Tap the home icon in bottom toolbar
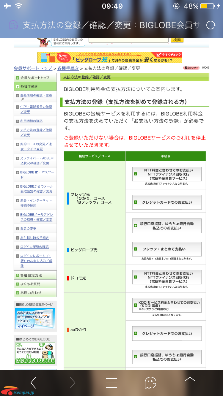The image size is (223, 396). point(190,383)
